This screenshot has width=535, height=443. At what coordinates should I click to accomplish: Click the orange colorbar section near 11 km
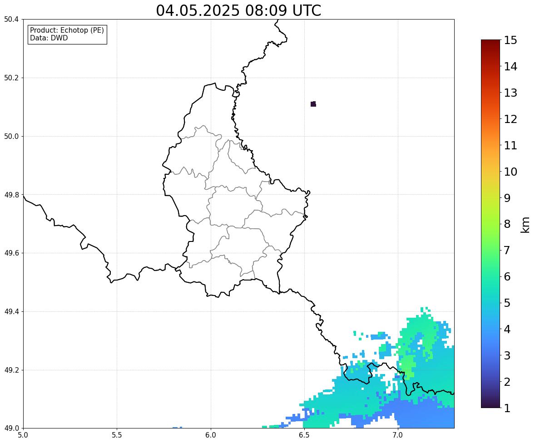click(490, 145)
